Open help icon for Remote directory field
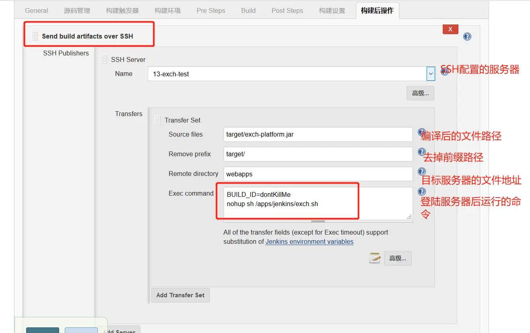The height and width of the screenshot is (333, 530). coord(422,172)
